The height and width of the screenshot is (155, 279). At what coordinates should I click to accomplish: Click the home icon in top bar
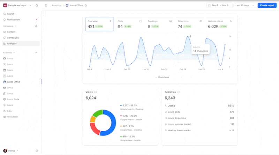tap(37, 6)
